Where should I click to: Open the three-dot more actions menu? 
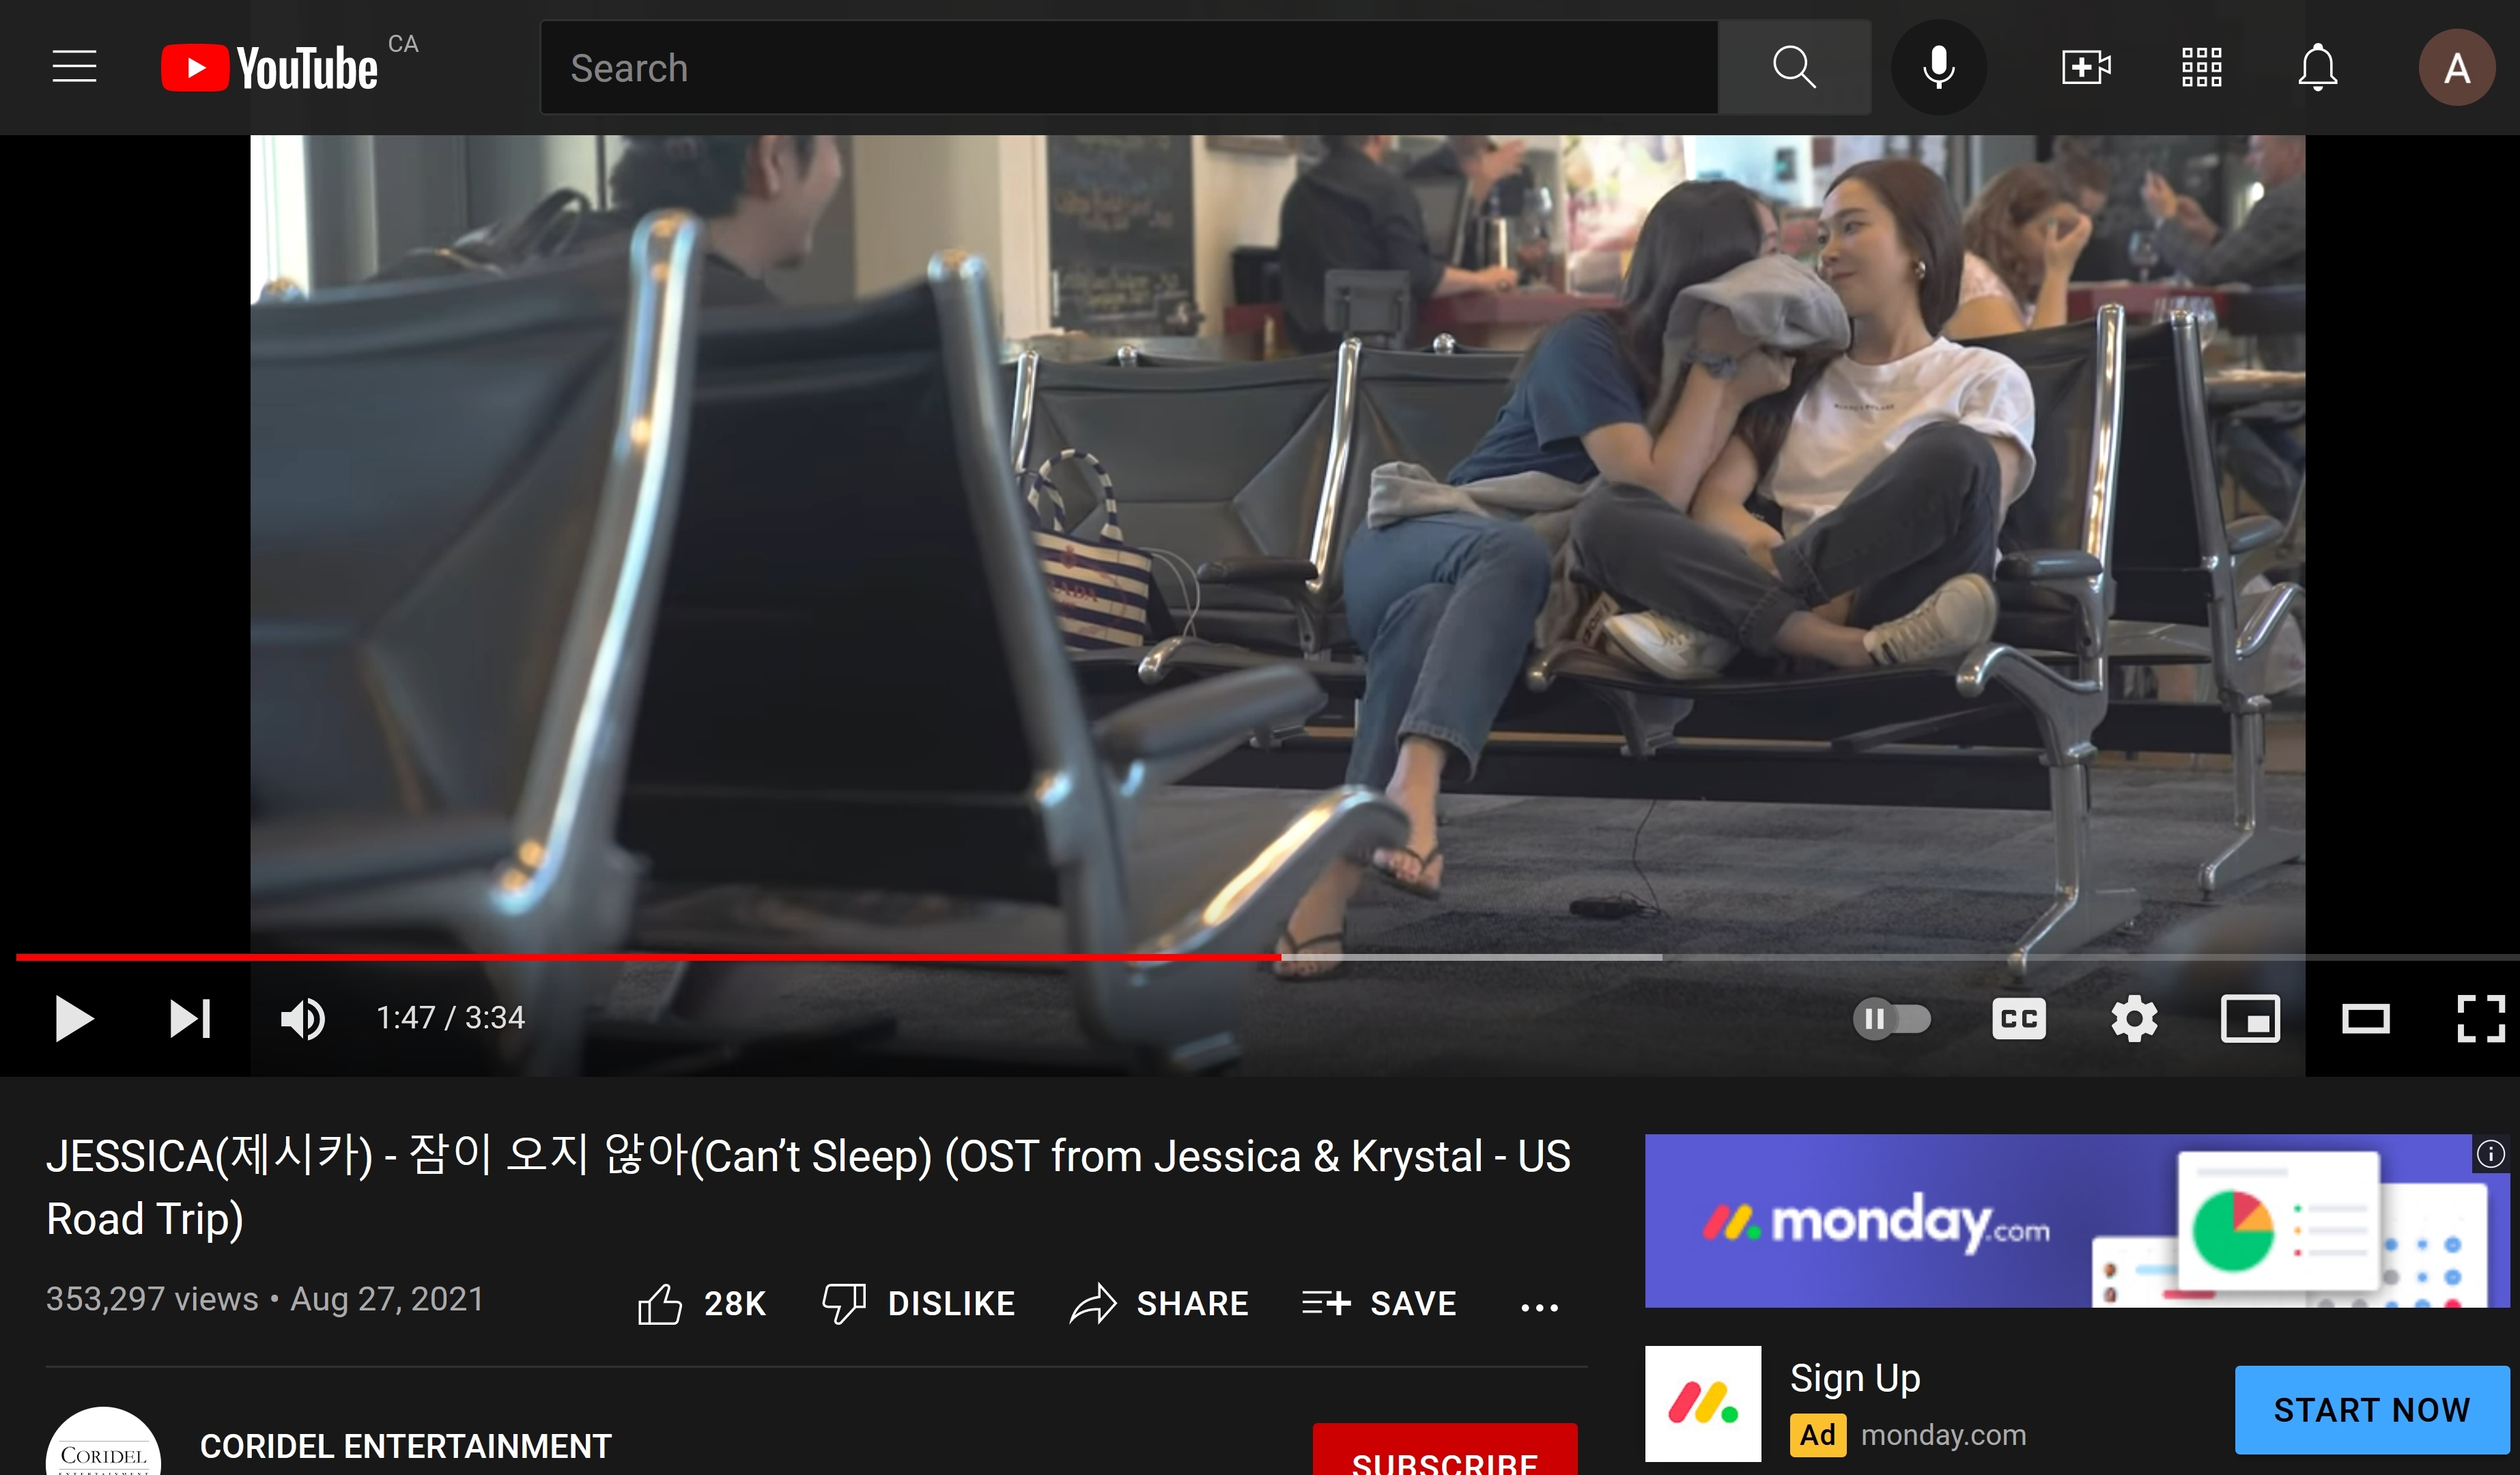(1539, 1306)
